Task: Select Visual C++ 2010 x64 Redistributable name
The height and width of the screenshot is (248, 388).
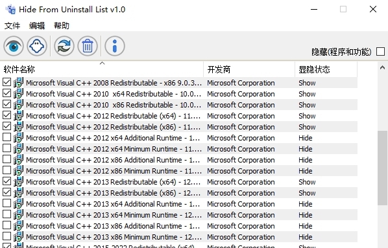Action: tap(114, 94)
